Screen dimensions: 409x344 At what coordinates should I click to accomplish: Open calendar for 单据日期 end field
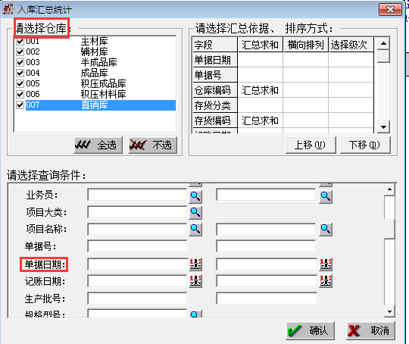point(326,264)
